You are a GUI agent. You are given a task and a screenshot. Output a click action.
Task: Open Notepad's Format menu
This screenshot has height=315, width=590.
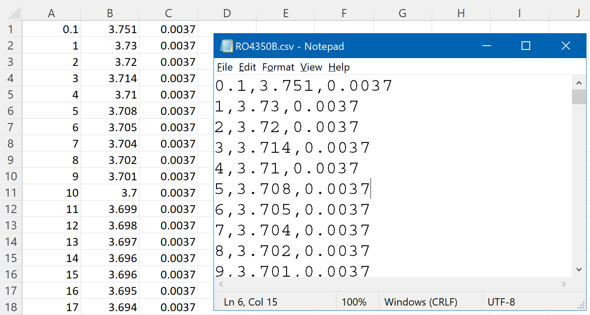click(278, 67)
